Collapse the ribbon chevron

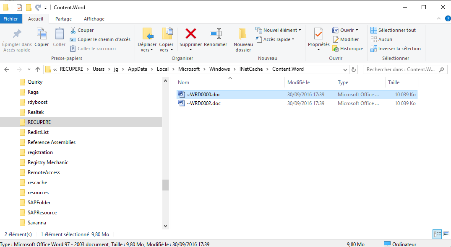coord(439,19)
